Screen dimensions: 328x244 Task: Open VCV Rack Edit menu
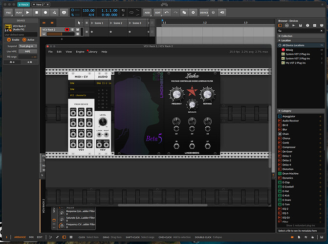[x=59, y=52]
